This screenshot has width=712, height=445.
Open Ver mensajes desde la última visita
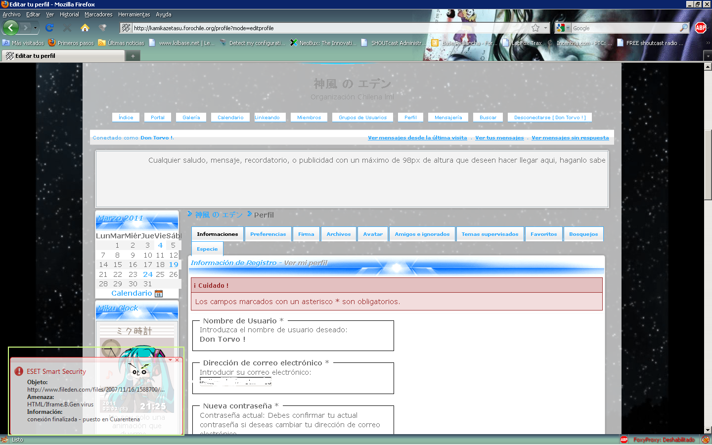[x=417, y=138]
